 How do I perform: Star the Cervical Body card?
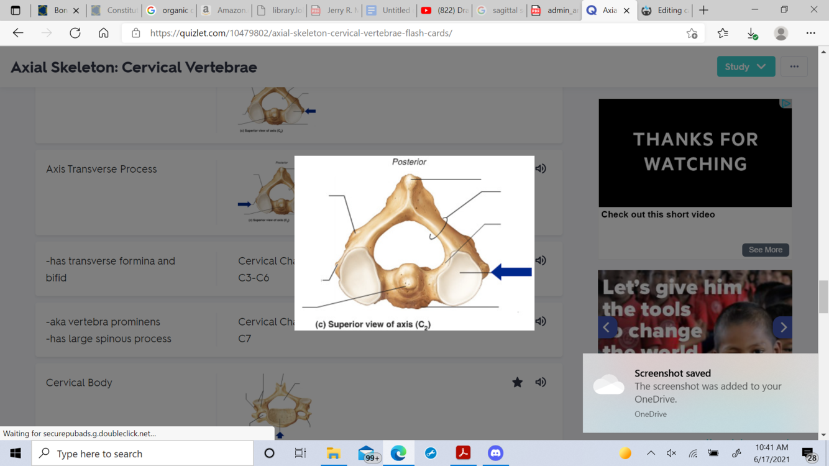(517, 383)
